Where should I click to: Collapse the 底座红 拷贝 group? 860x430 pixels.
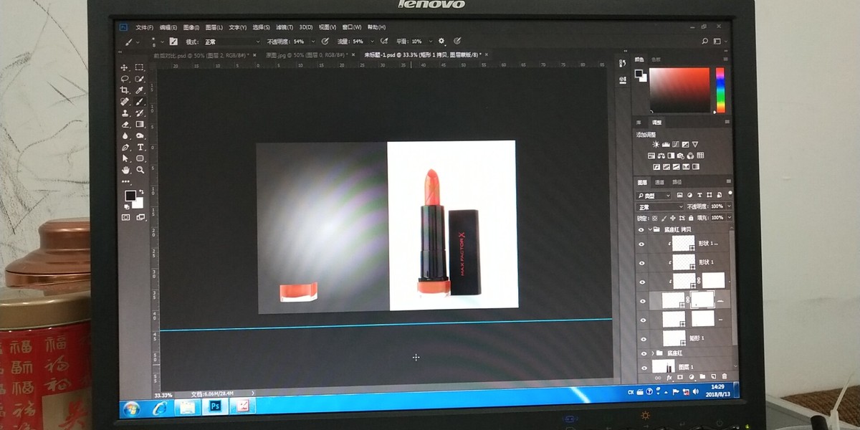point(650,230)
